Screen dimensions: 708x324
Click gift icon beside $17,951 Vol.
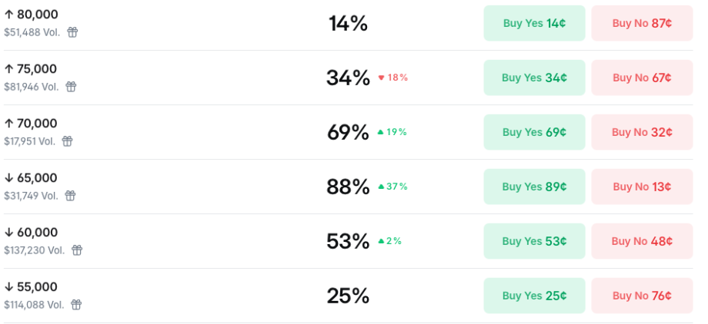pos(67,141)
